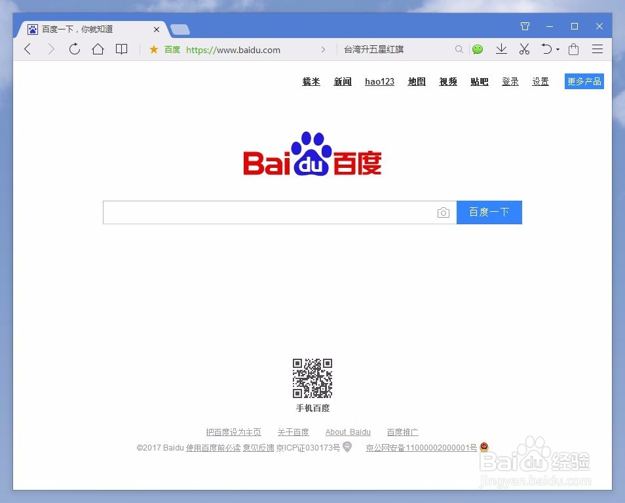625x503 pixels.
Task: Open the 京公网安备11000002000001号 link
Action: click(x=421, y=448)
